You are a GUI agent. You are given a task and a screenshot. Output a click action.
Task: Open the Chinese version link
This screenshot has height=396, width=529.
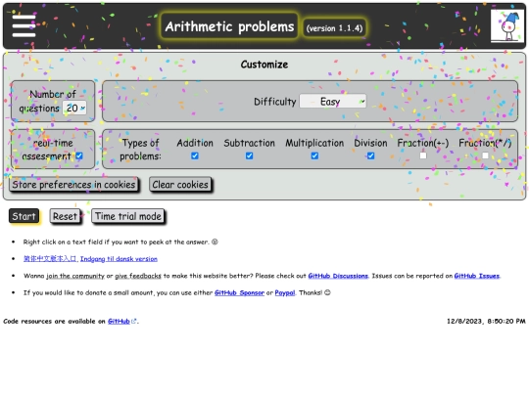(x=50, y=258)
